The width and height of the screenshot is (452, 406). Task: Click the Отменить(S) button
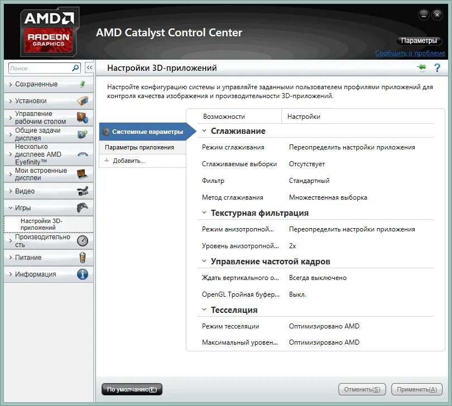(362, 389)
